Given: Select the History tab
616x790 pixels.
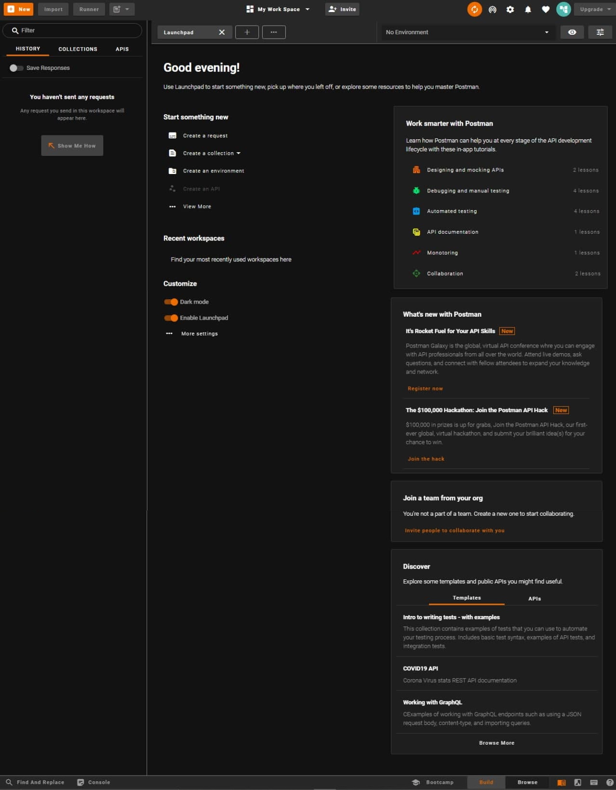Looking at the screenshot, I should pos(28,49).
